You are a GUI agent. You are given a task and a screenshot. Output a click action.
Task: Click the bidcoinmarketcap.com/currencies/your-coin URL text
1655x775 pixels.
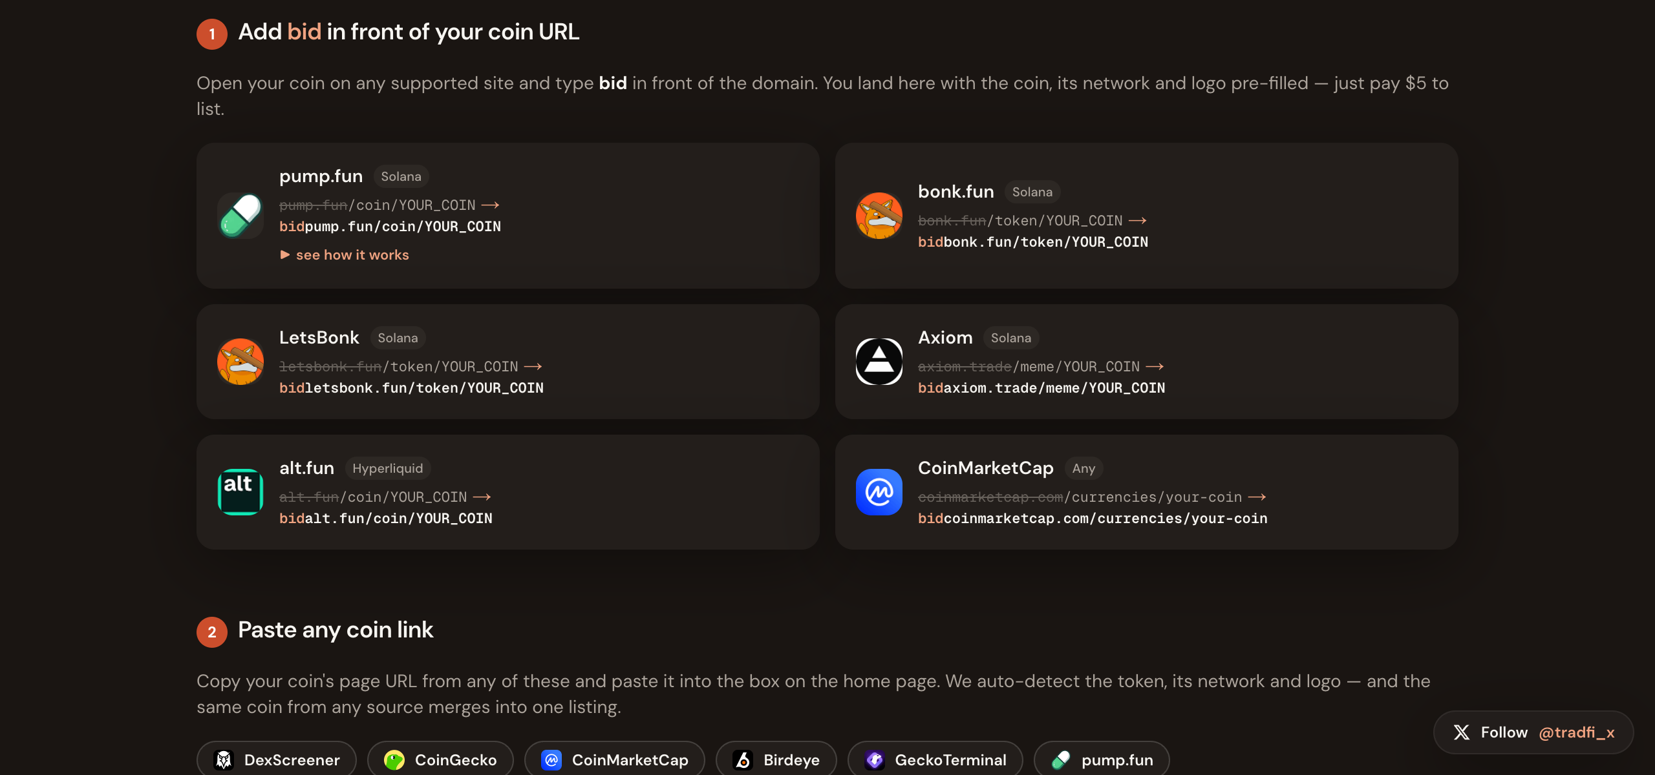[1093, 519]
